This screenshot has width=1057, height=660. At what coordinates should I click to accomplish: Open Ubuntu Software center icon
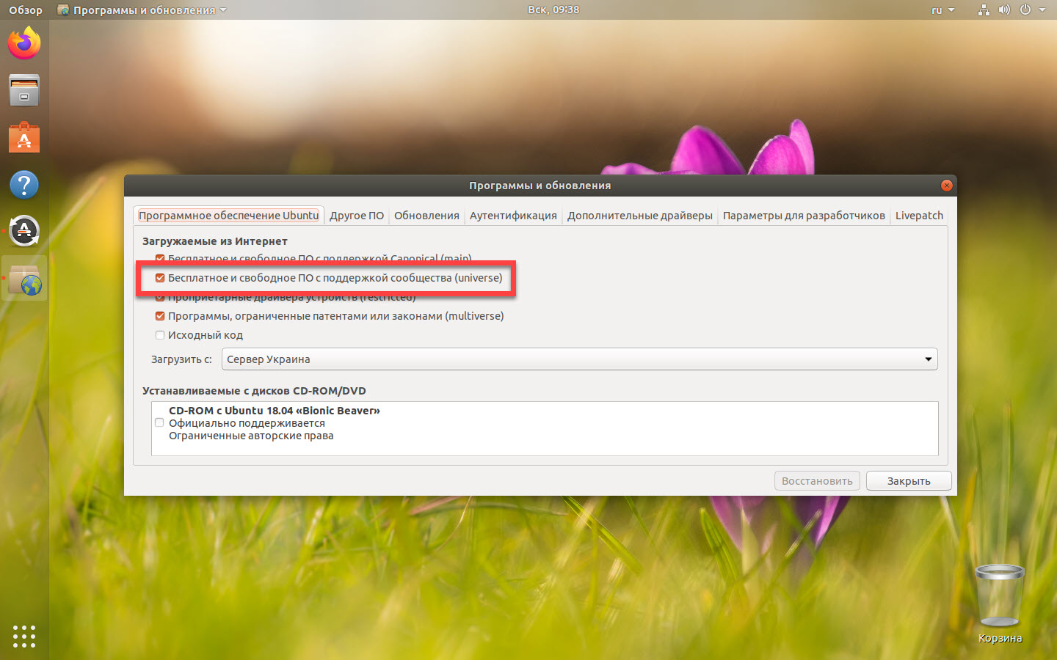pyautogui.click(x=24, y=138)
